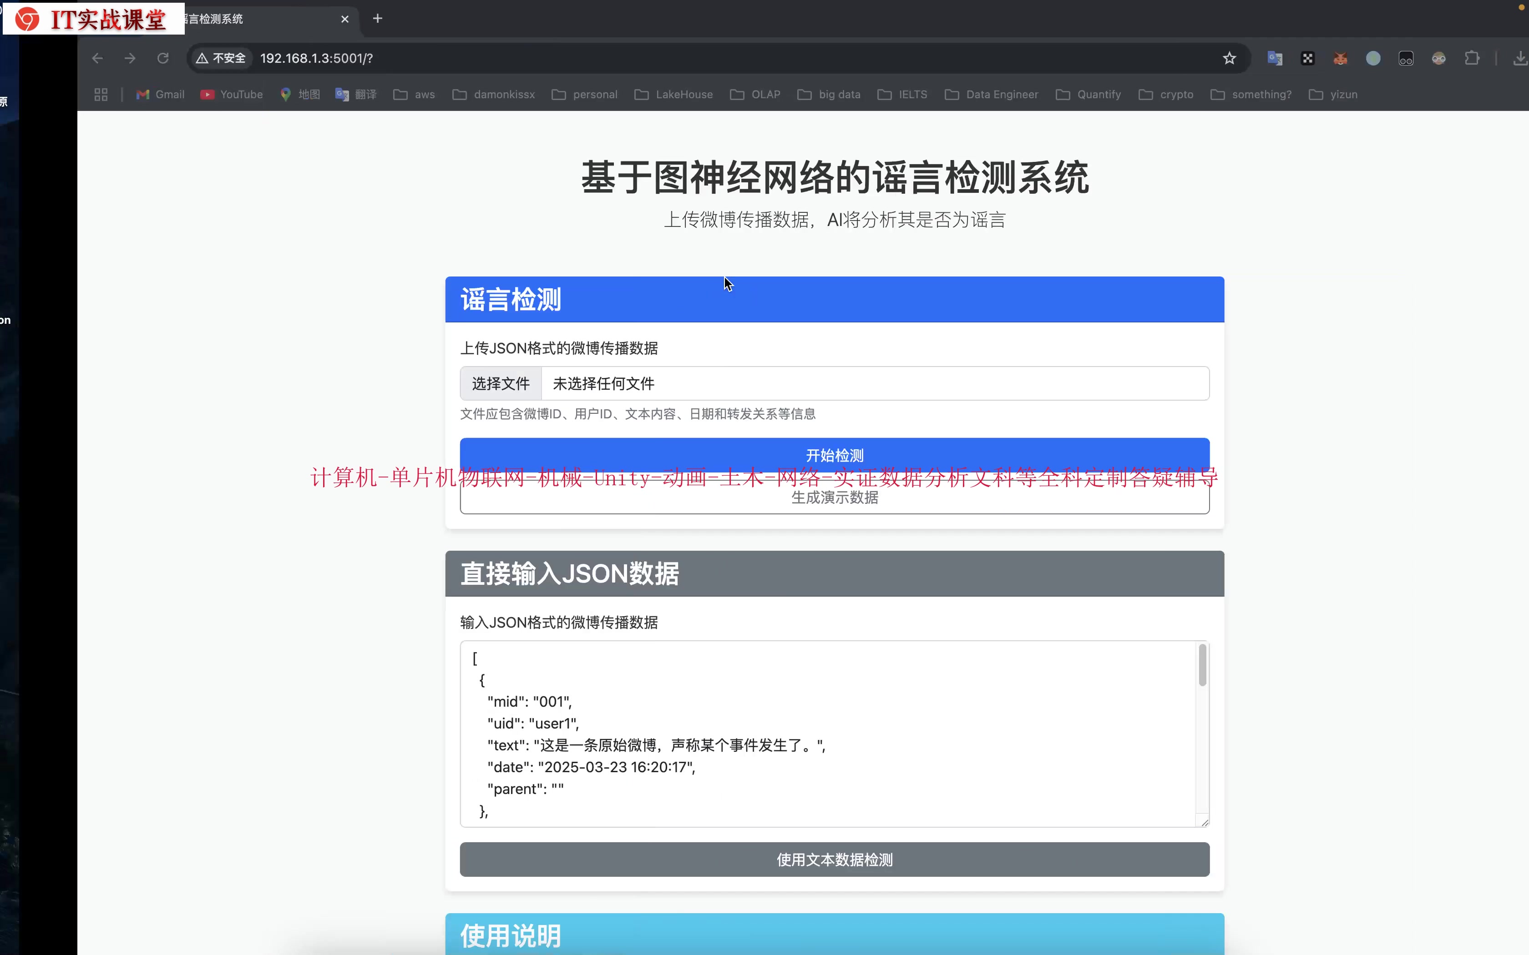Viewport: 1529px width, 955px height.
Task: Expand the Data Engineer bookmark folder
Action: point(991,94)
